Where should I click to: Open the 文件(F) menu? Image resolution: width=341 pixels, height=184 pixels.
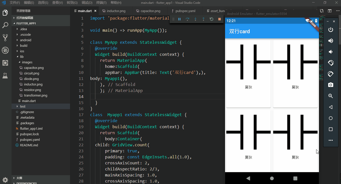15,3
